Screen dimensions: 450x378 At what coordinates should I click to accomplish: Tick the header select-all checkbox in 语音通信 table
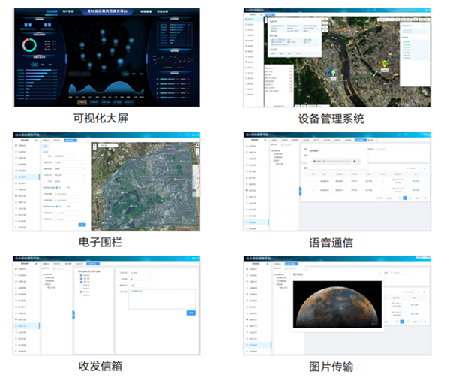(307, 174)
